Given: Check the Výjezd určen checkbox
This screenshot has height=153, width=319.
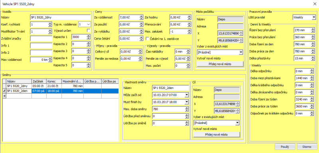Looking at the screenshot, I should tap(88, 30).
